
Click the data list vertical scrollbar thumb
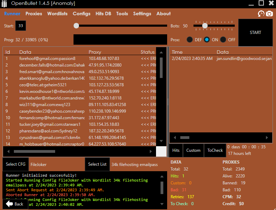pyautogui.click(x=161, y=68)
